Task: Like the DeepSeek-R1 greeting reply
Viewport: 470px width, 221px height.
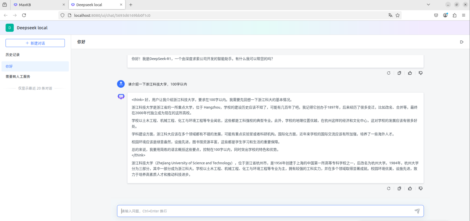Action: pyautogui.click(x=410, y=73)
